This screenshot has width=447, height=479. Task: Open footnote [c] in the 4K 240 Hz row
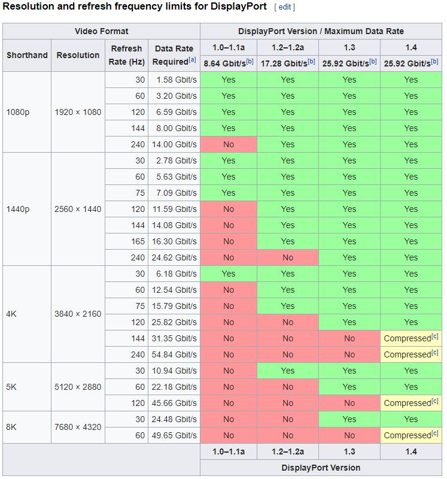coord(435,353)
